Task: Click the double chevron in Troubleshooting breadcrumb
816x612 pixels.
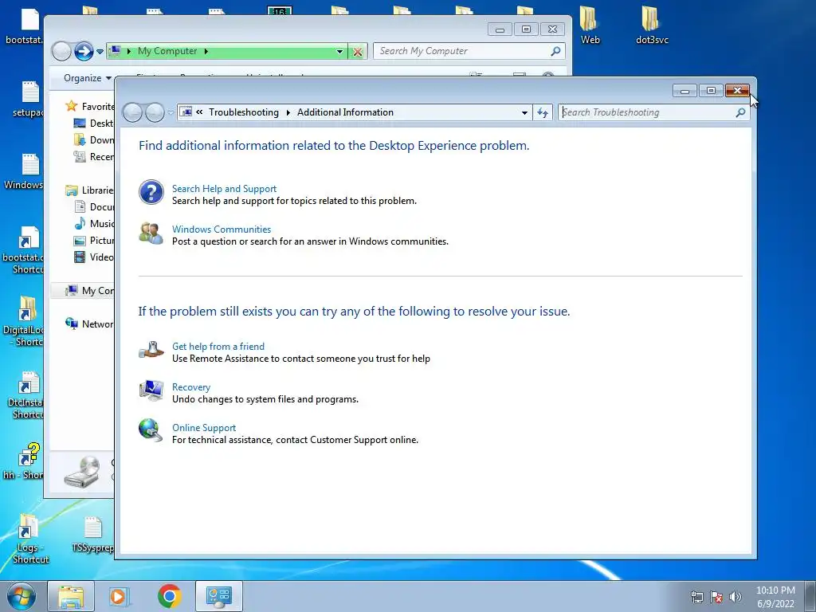Action: 199,112
